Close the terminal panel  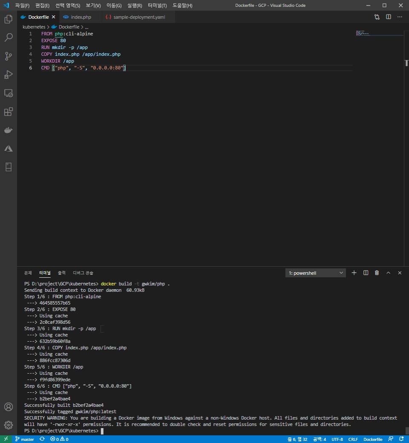(x=400, y=273)
